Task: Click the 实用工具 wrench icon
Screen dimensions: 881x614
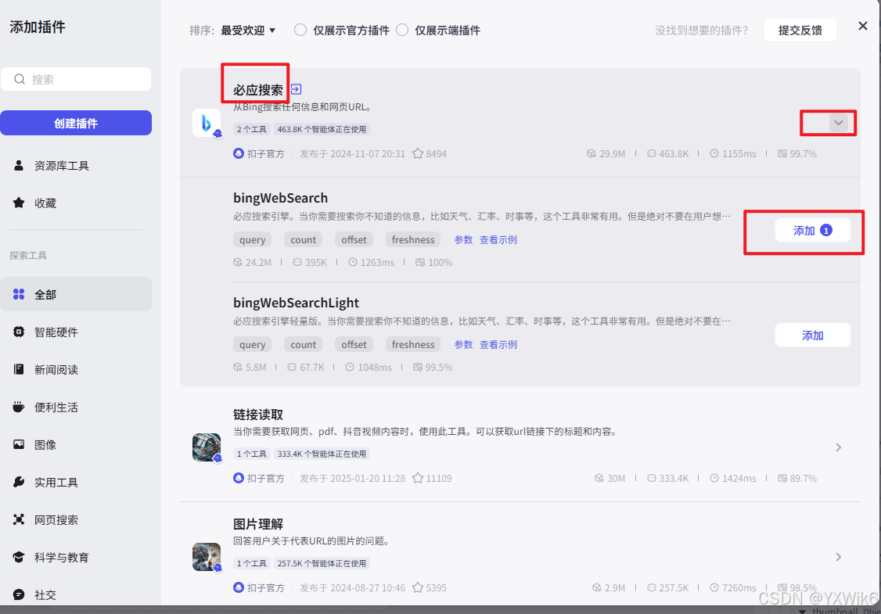Action: (x=19, y=482)
